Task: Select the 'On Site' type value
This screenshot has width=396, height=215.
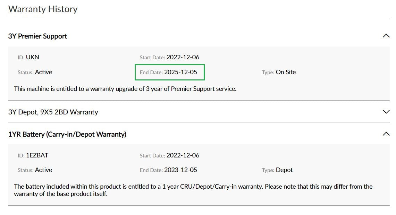Action: coord(286,72)
